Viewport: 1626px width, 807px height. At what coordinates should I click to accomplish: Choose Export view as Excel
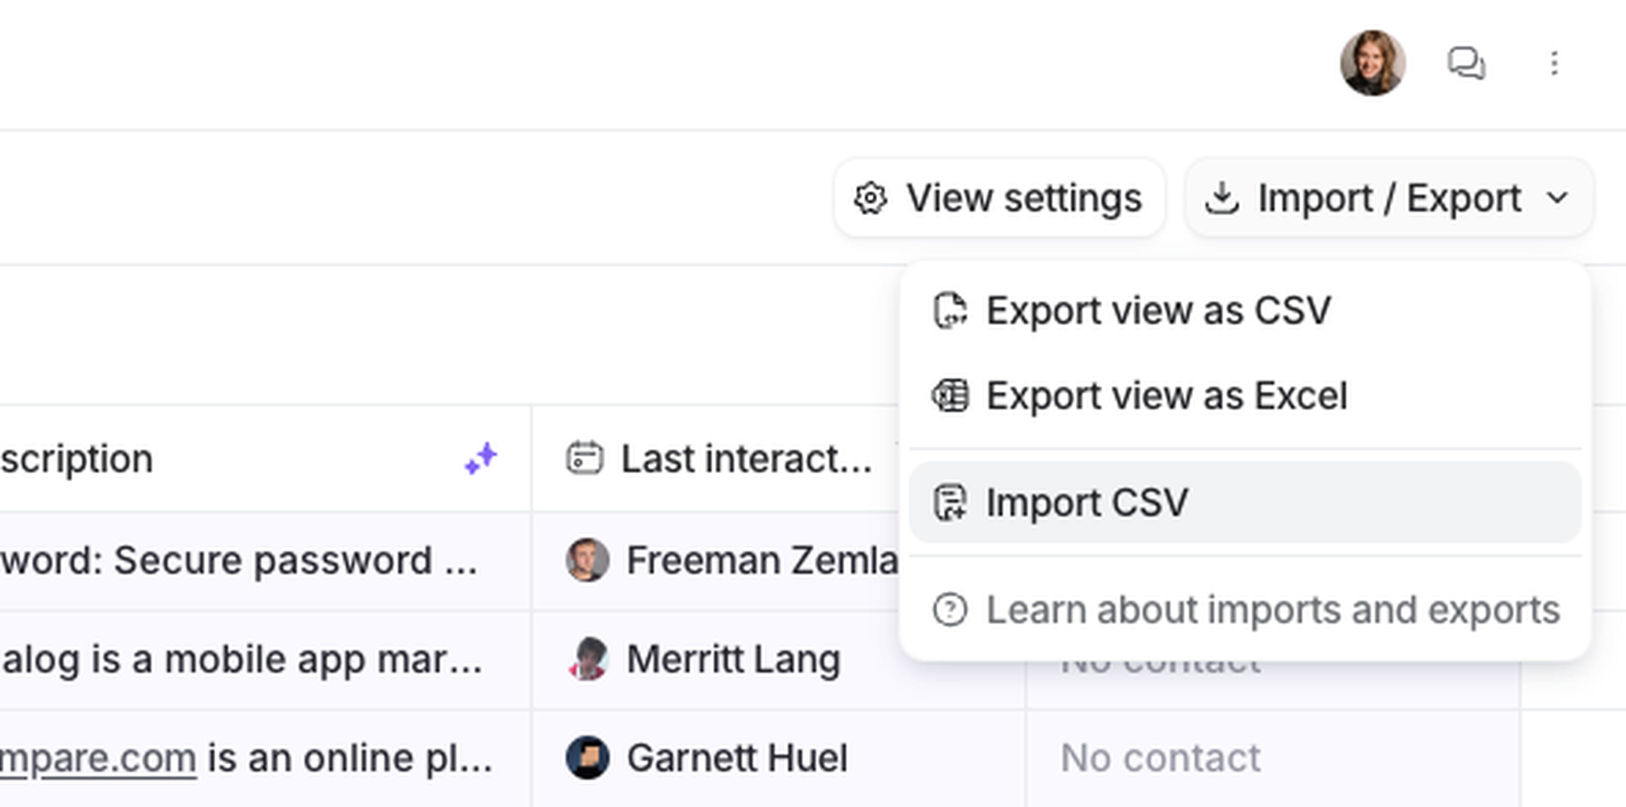point(1167,396)
